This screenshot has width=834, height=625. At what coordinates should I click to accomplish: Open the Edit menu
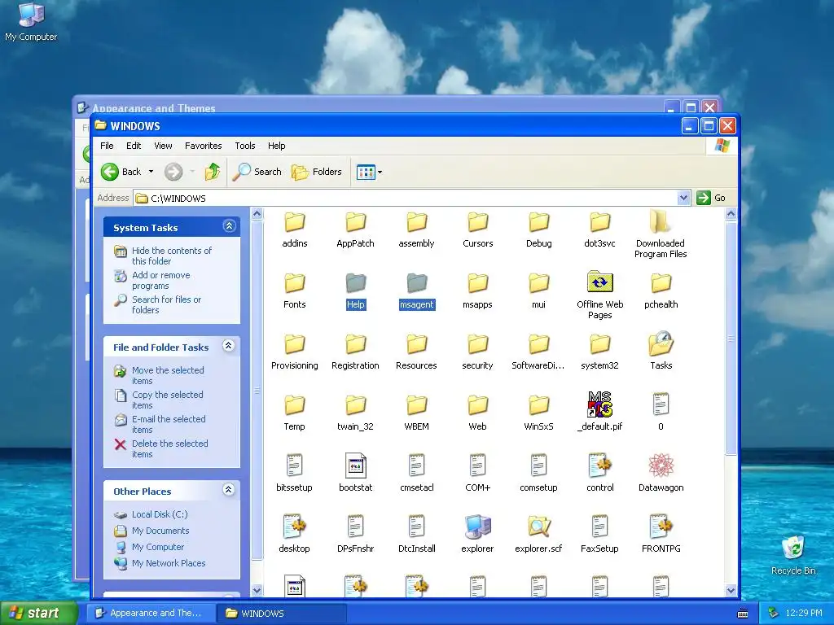click(134, 146)
